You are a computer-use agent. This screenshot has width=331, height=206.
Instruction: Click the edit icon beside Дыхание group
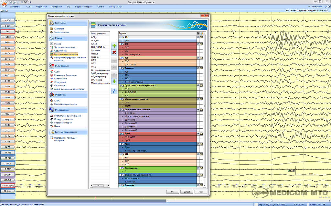pos(123,68)
